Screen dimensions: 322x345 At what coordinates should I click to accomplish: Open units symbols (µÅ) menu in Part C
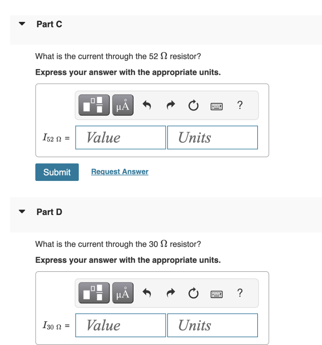coord(123,105)
